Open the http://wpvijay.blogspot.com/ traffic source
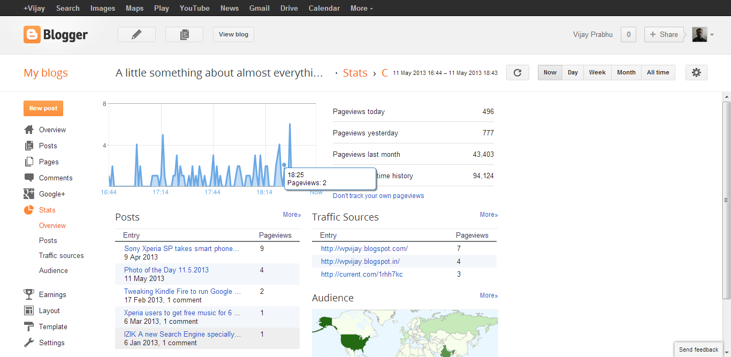 [x=364, y=248]
